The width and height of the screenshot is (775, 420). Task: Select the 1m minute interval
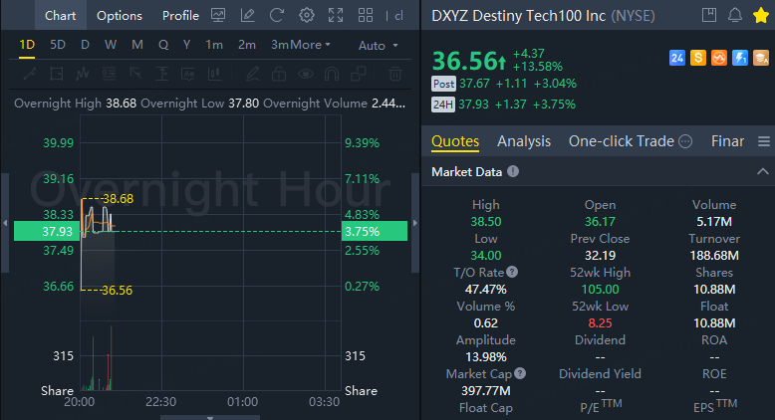point(214,45)
